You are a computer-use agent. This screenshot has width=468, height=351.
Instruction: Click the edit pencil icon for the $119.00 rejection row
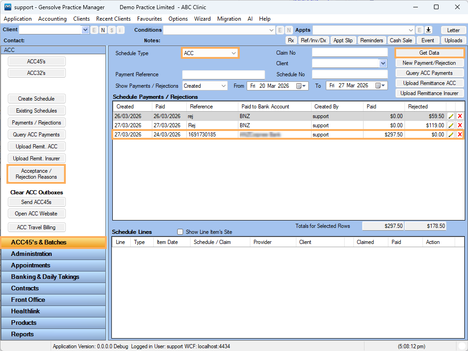pyautogui.click(x=451, y=125)
